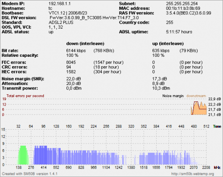Click the green upstream tone bars
The height and width of the screenshot is (177, 223).
click(23, 155)
